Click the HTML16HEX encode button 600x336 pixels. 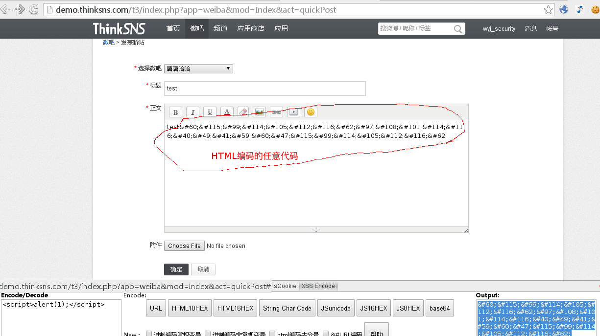point(236,308)
